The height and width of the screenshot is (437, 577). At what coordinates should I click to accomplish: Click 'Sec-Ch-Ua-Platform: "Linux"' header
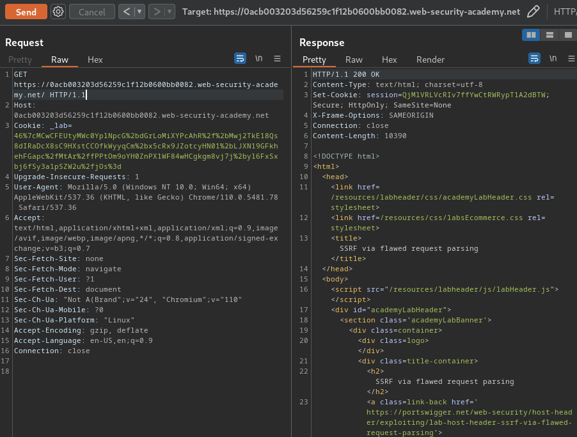click(x=74, y=321)
